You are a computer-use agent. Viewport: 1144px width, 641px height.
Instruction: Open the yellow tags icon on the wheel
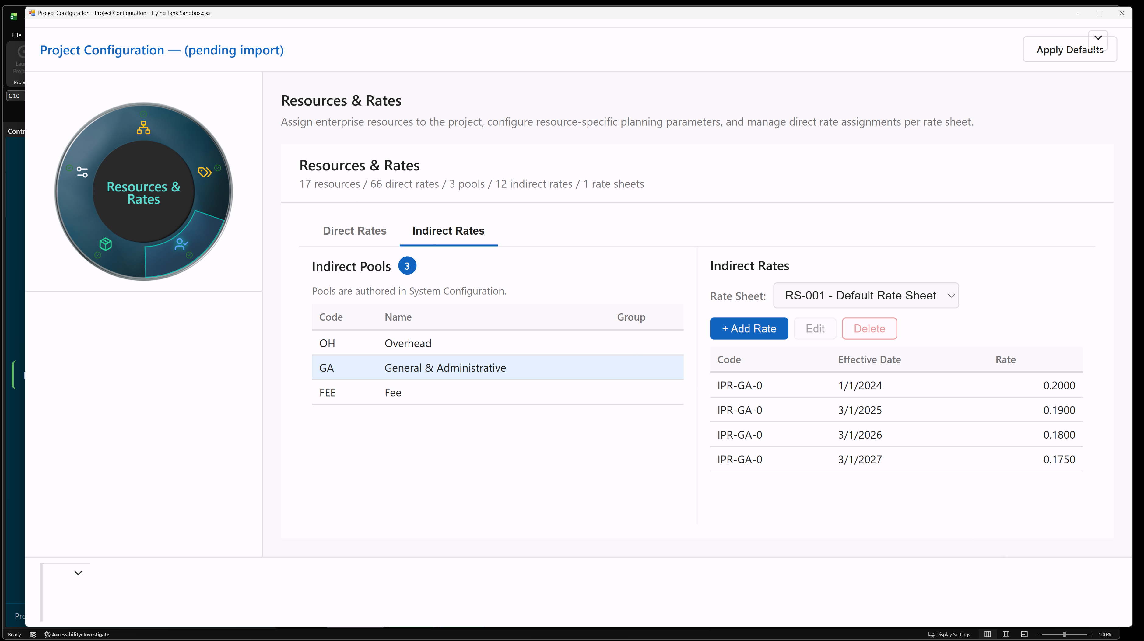(x=204, y=172)
